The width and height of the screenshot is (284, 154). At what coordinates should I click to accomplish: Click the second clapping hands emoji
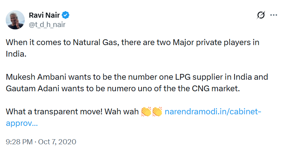157,111
